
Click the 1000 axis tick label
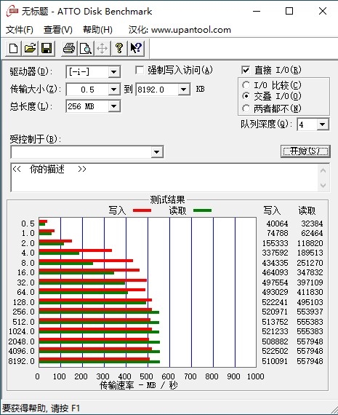point(256,376)
